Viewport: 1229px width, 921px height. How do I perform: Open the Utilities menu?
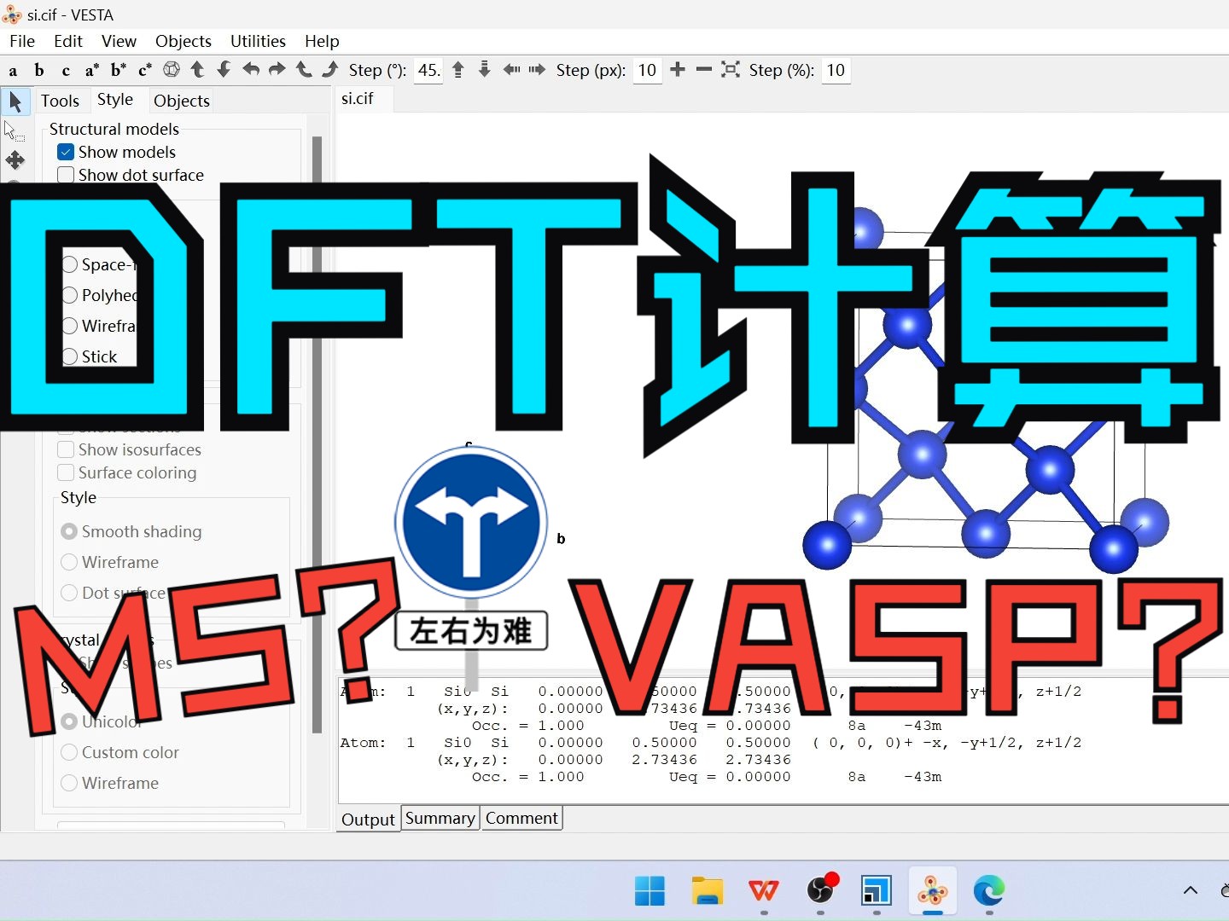(x=258, y=41)
